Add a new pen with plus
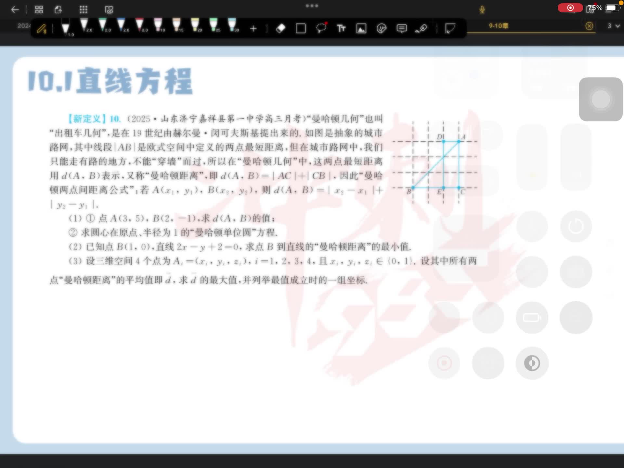The height and width of the screenshot is (468, 624). 253,29
